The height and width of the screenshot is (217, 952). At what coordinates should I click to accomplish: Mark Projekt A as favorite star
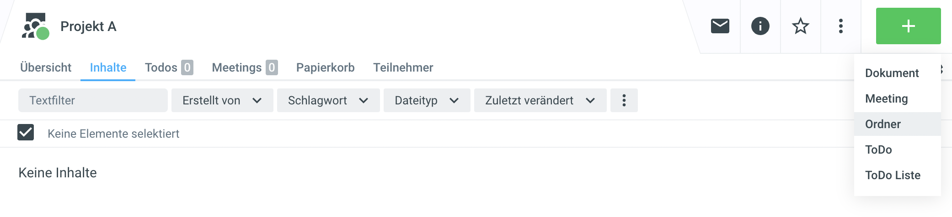[x=800, y=26]
